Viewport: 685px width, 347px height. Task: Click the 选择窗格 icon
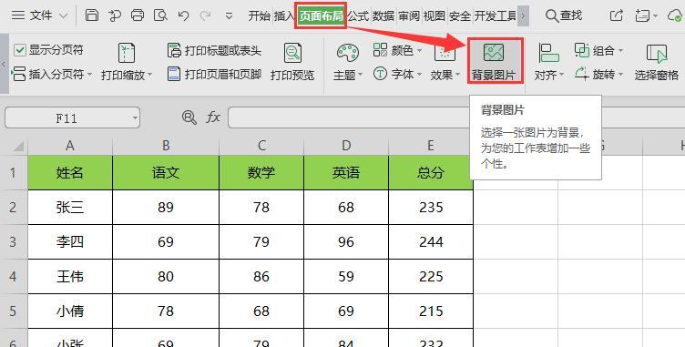pos(657,55)
